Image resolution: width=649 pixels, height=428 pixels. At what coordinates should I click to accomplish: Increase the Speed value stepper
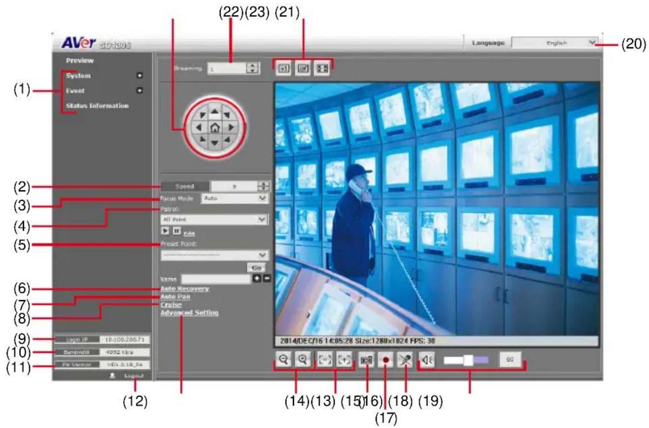coord(264,184)
